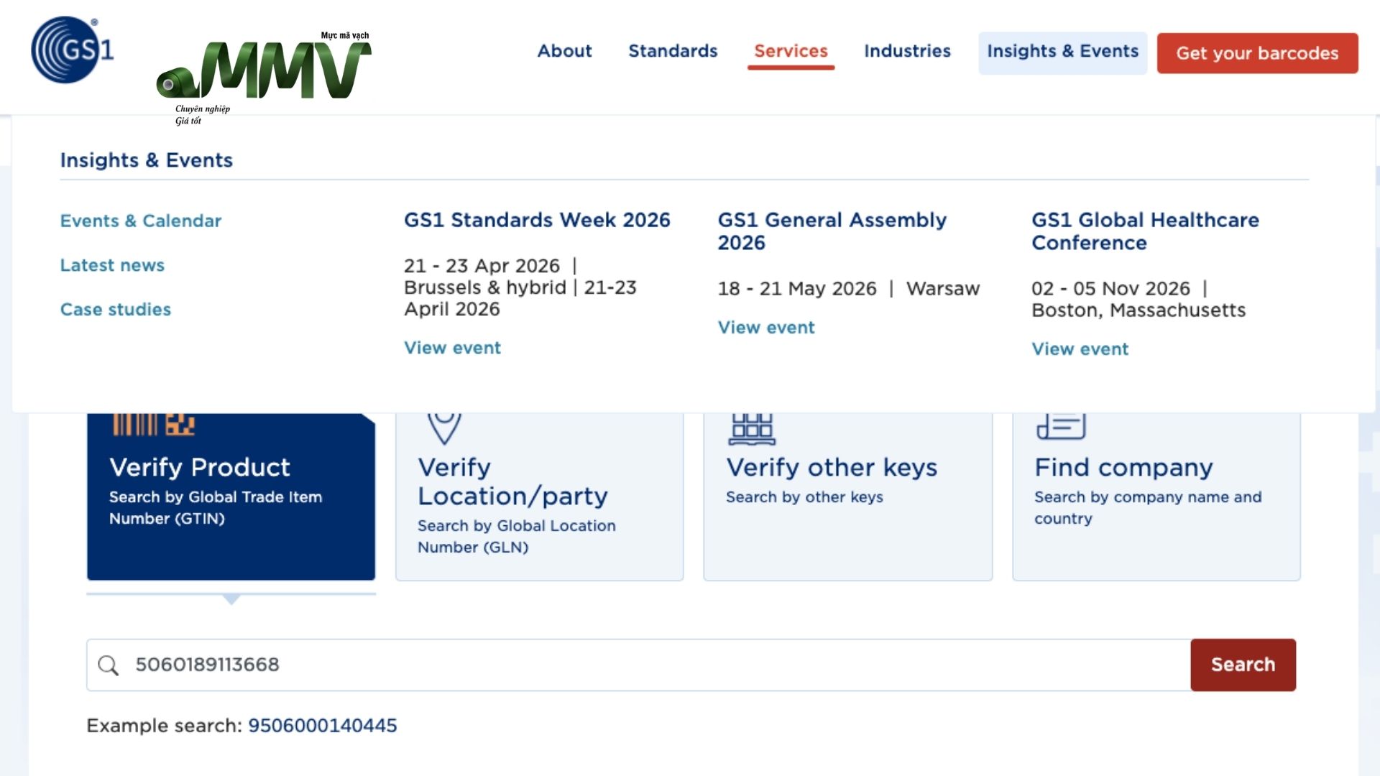Image resolution: width=1380 pixels, height=776 pixels.
Task: Open the About menu
Action: [564, 51]
